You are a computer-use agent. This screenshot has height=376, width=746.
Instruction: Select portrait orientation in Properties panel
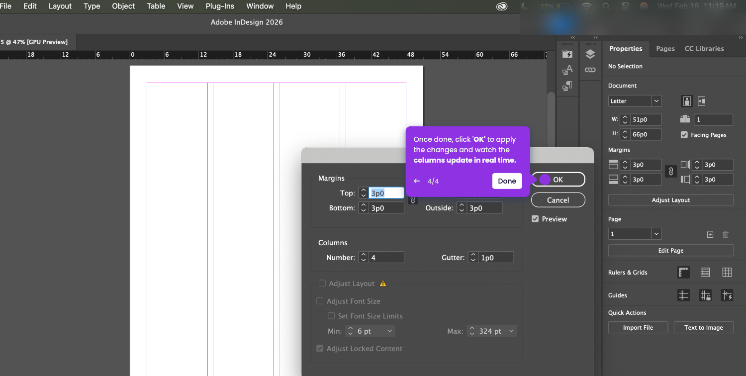pos(687,101)
